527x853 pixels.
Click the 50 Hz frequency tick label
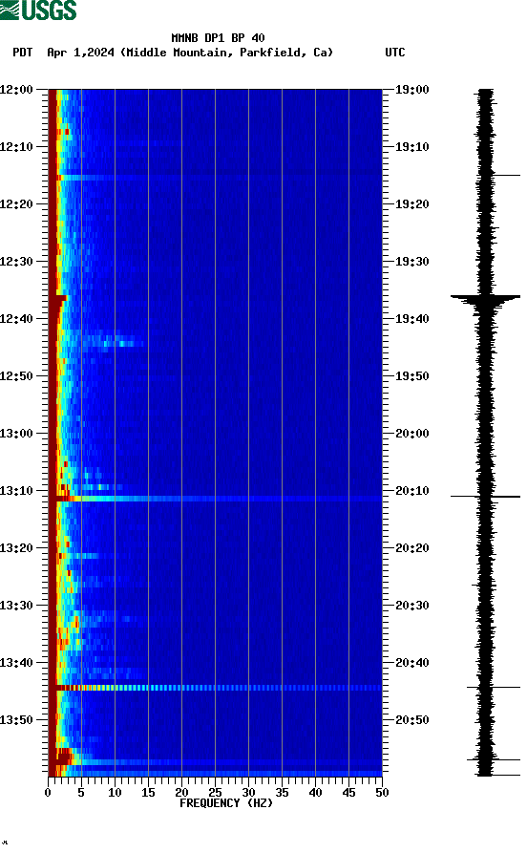tap(382, 793)
